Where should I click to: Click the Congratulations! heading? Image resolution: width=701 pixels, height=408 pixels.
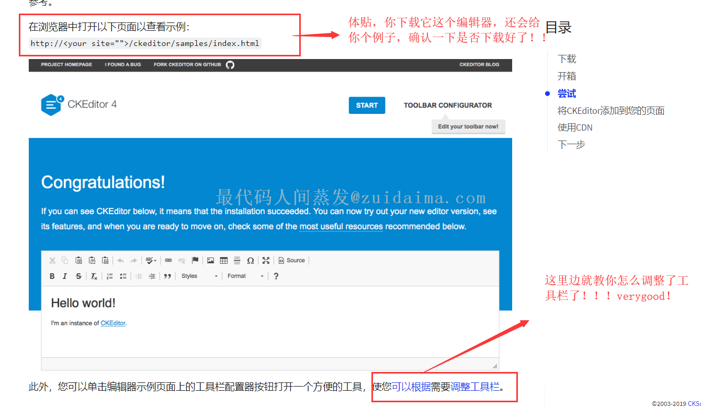coord(103,182)
